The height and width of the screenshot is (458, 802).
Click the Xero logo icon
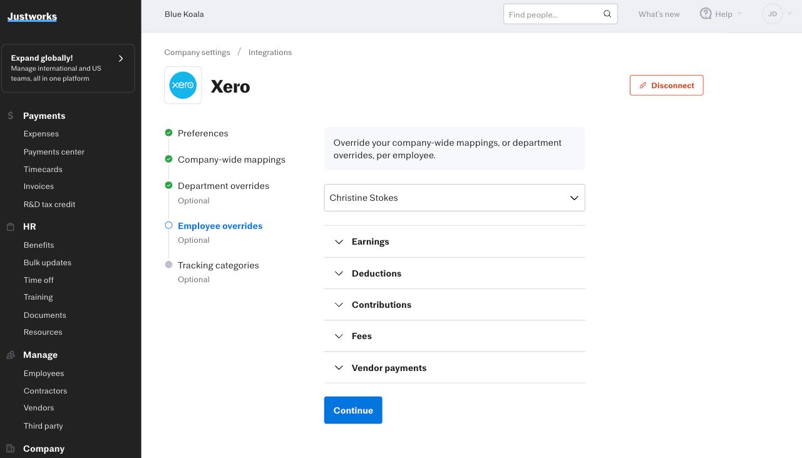coord(183,85)
